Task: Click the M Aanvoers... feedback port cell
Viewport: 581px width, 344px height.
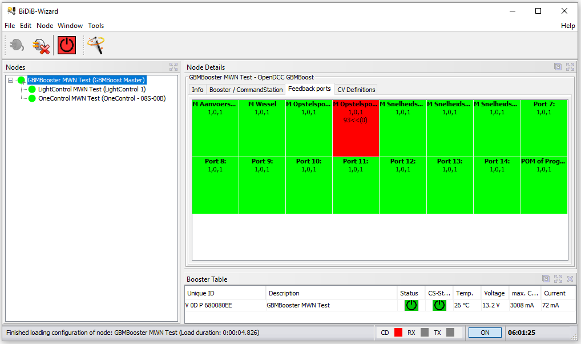Action: pyautogui.click(x=215, y=128)
